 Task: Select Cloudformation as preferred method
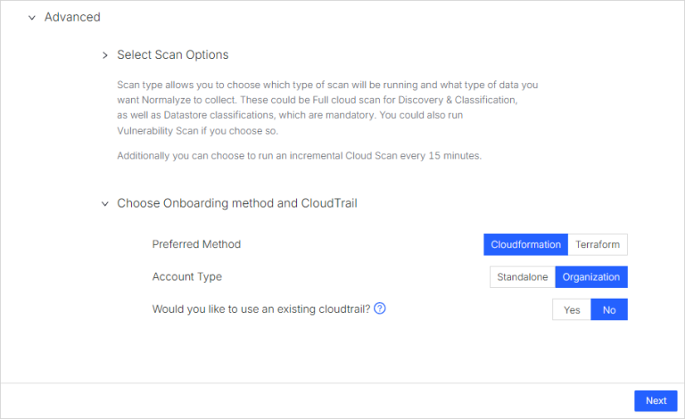526,244
